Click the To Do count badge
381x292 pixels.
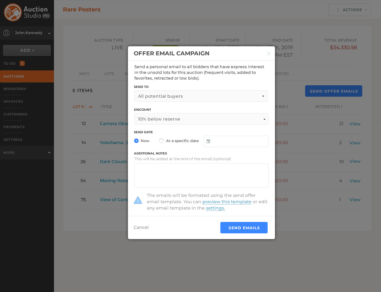(22, 63)
